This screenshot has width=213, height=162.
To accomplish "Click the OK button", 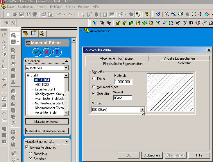I will tap(128, 155).
